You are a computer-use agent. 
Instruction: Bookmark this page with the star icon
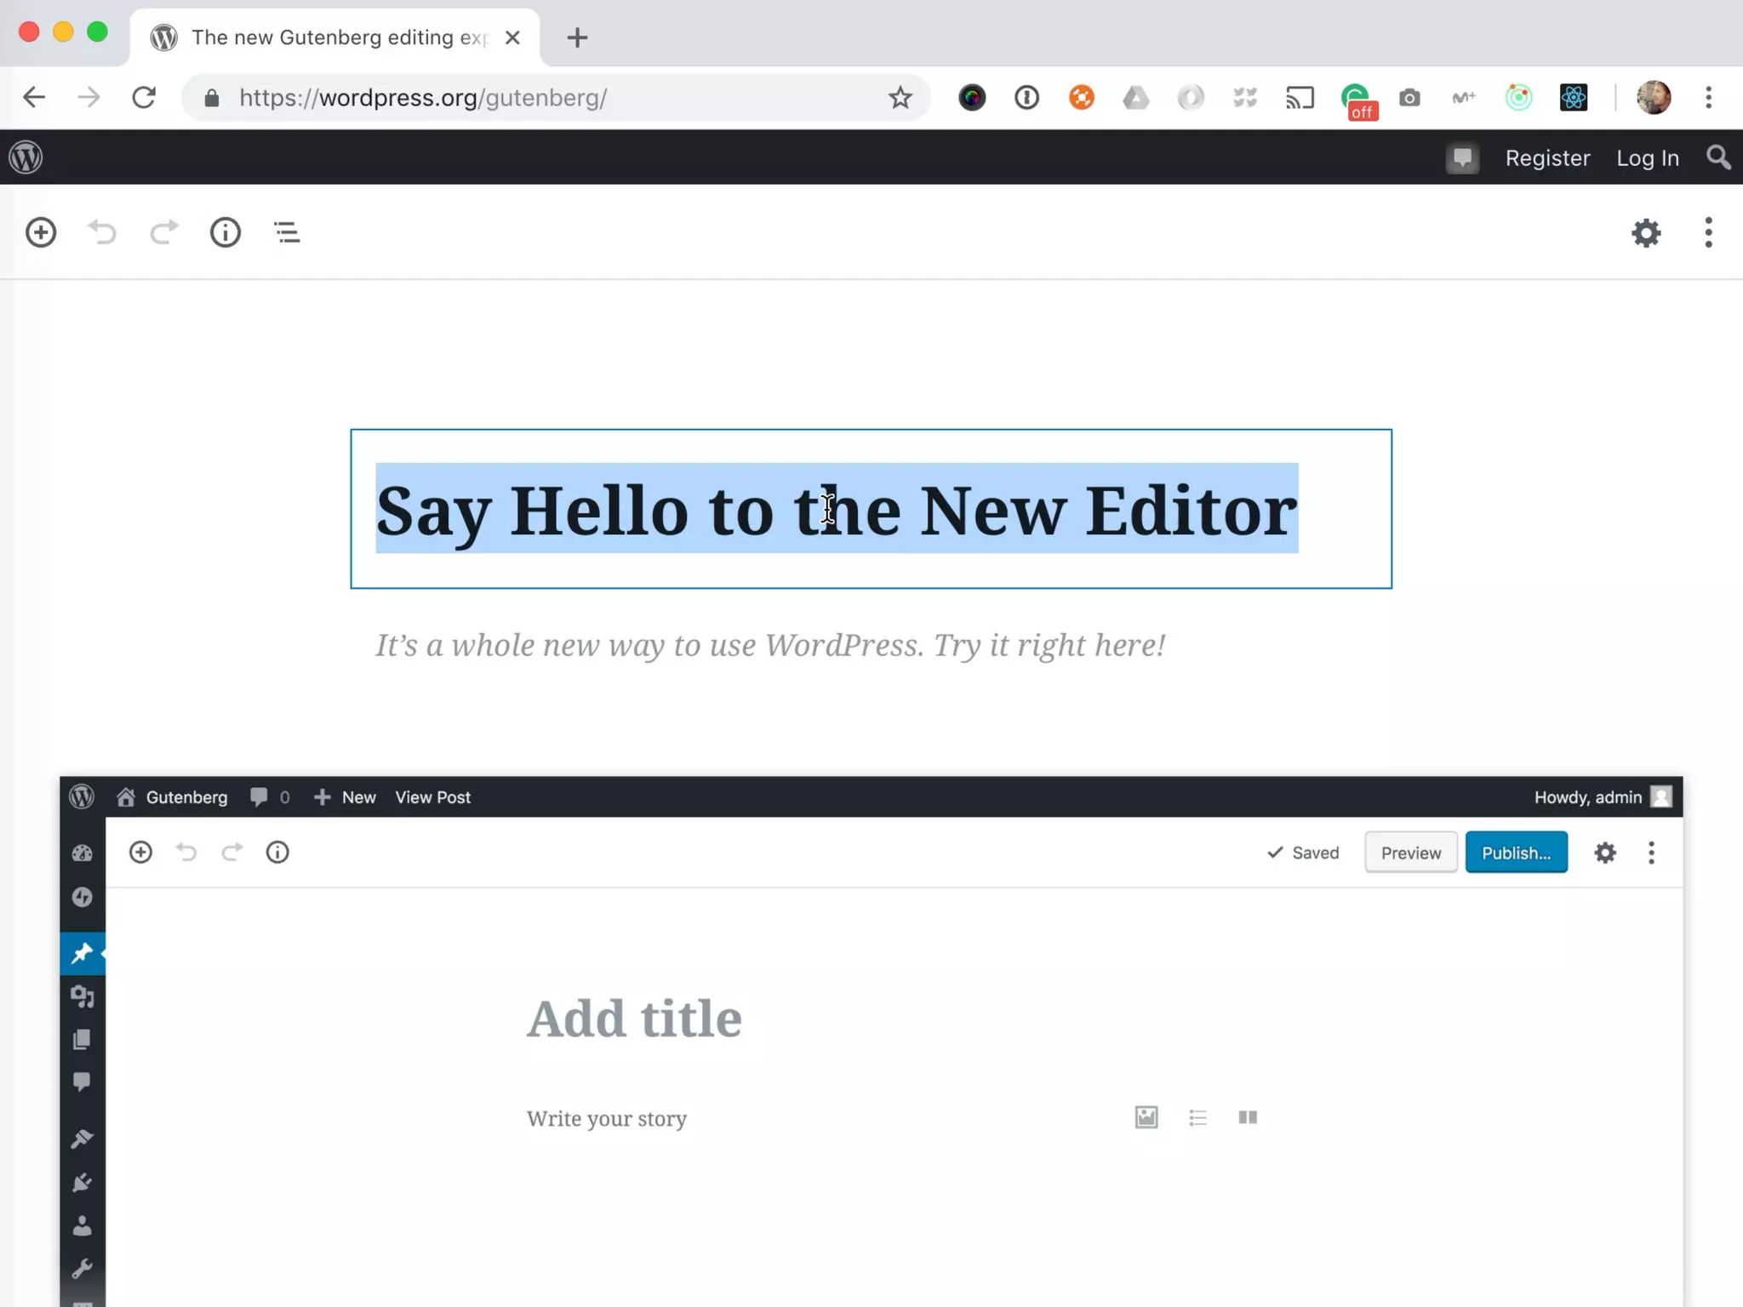tap(900, 98)
